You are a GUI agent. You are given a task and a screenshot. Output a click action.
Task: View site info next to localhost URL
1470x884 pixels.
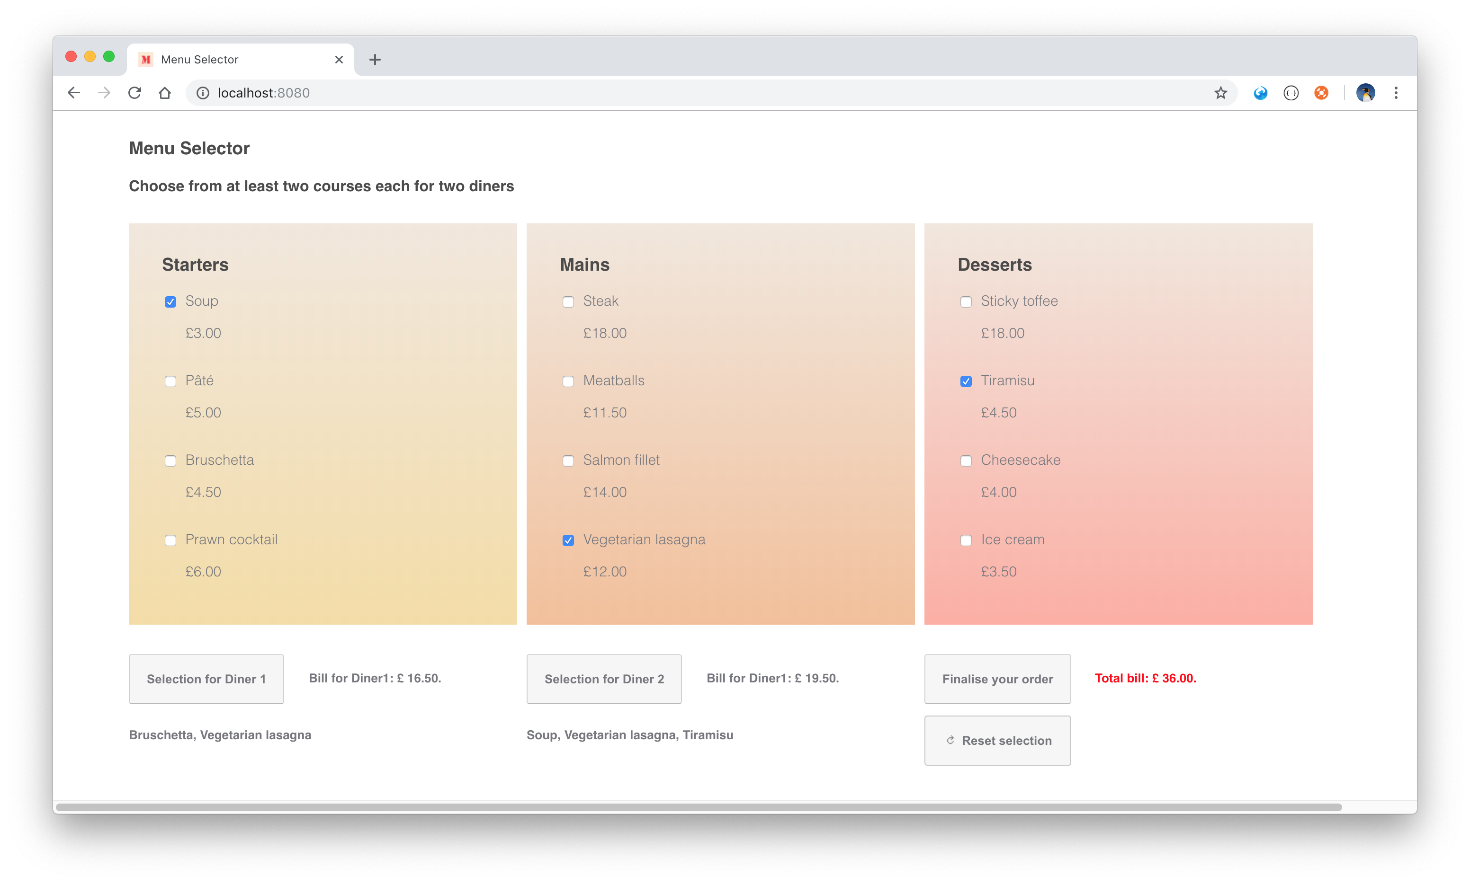point(203,93)
